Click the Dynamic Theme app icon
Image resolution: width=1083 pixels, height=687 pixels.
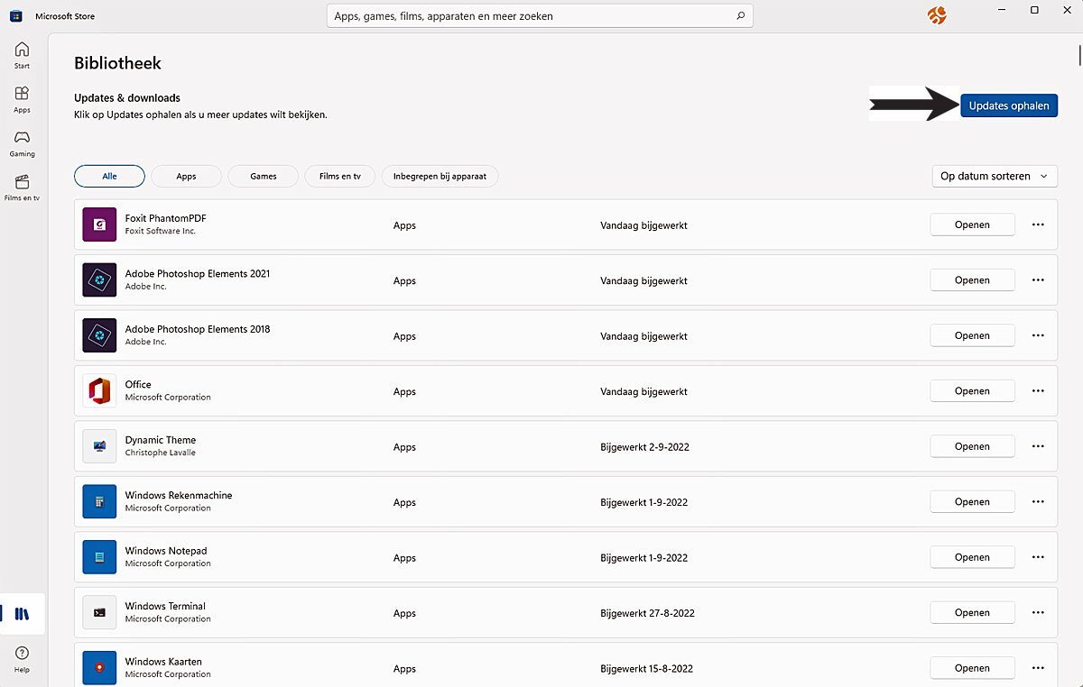(x=99, y=446)
